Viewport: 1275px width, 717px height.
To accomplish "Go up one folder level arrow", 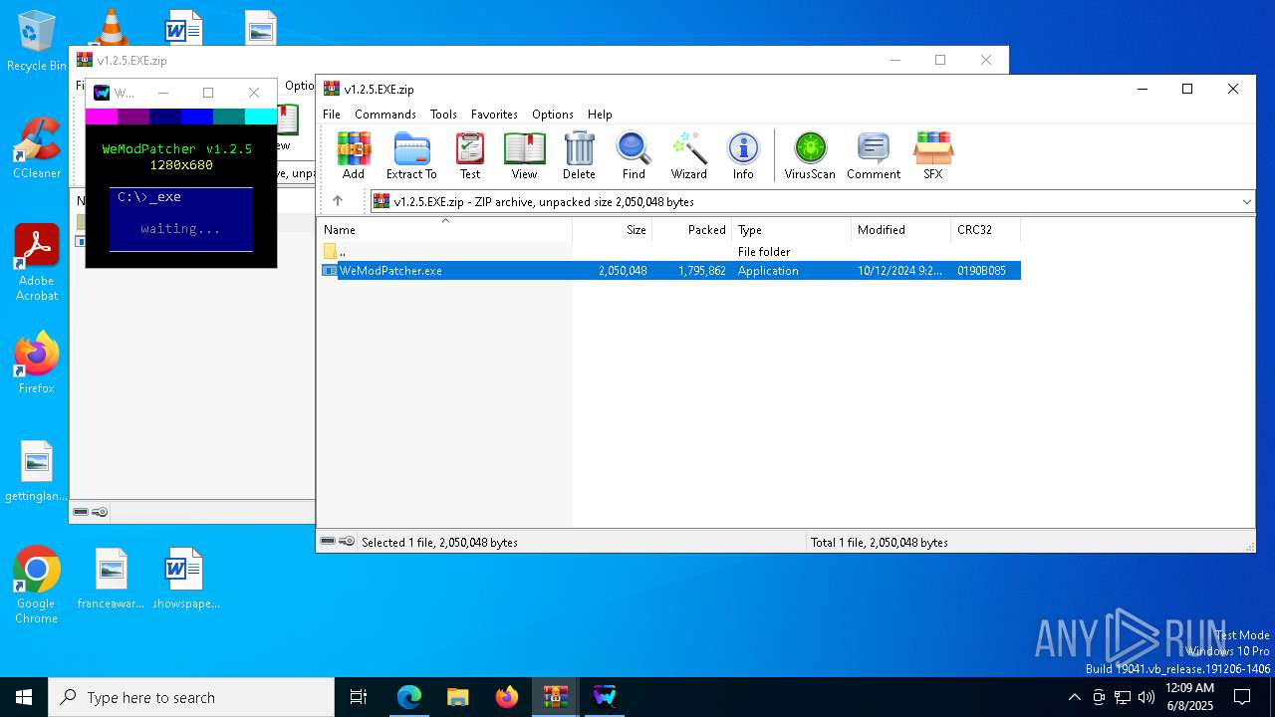I will pos(338,201).
